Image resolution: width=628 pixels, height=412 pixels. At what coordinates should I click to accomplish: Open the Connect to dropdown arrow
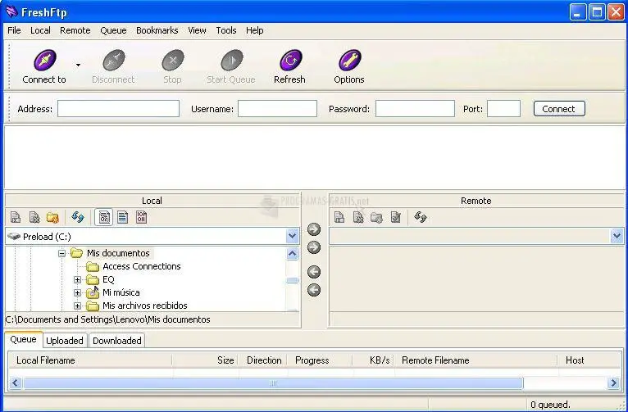tap(78, 66)
